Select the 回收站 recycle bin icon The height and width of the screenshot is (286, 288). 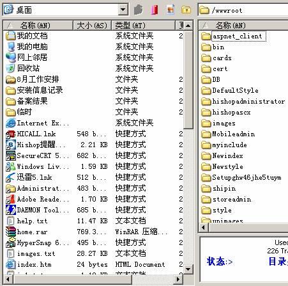click(x=10, y=68)
